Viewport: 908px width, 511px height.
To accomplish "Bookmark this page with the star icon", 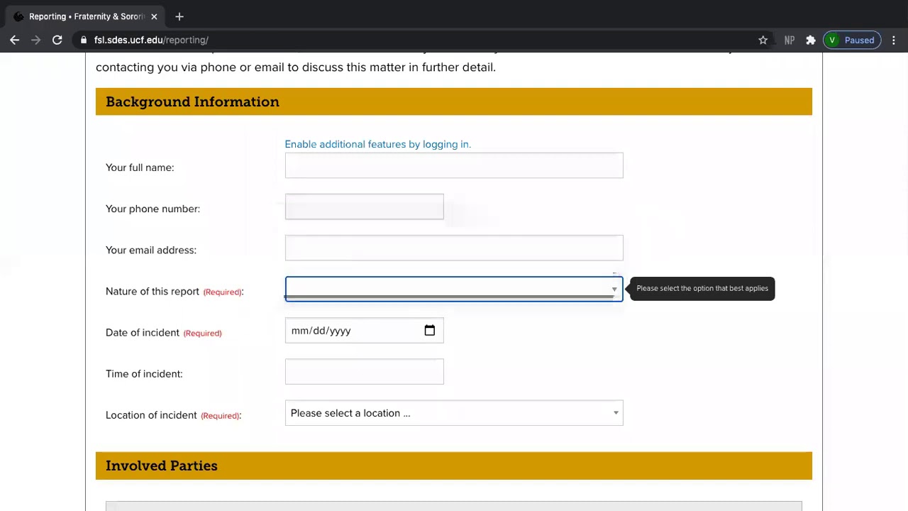I will pos(763,40).
